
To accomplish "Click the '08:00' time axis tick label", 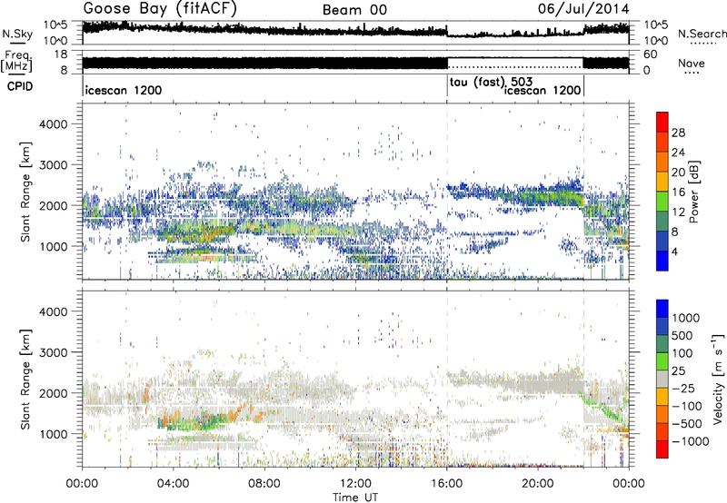I will [264, 483].
